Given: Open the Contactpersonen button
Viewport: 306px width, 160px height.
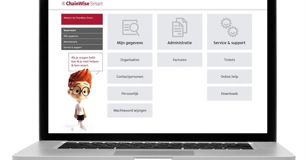Looking at the screenshot, I should (x=130, y=76).
